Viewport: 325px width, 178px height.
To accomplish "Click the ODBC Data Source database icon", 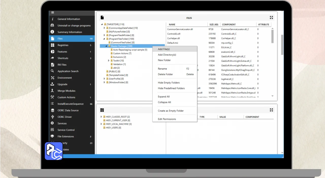I will [53, 110].
